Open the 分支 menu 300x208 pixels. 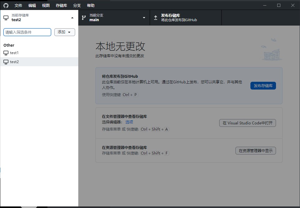(x=77, y=5)
